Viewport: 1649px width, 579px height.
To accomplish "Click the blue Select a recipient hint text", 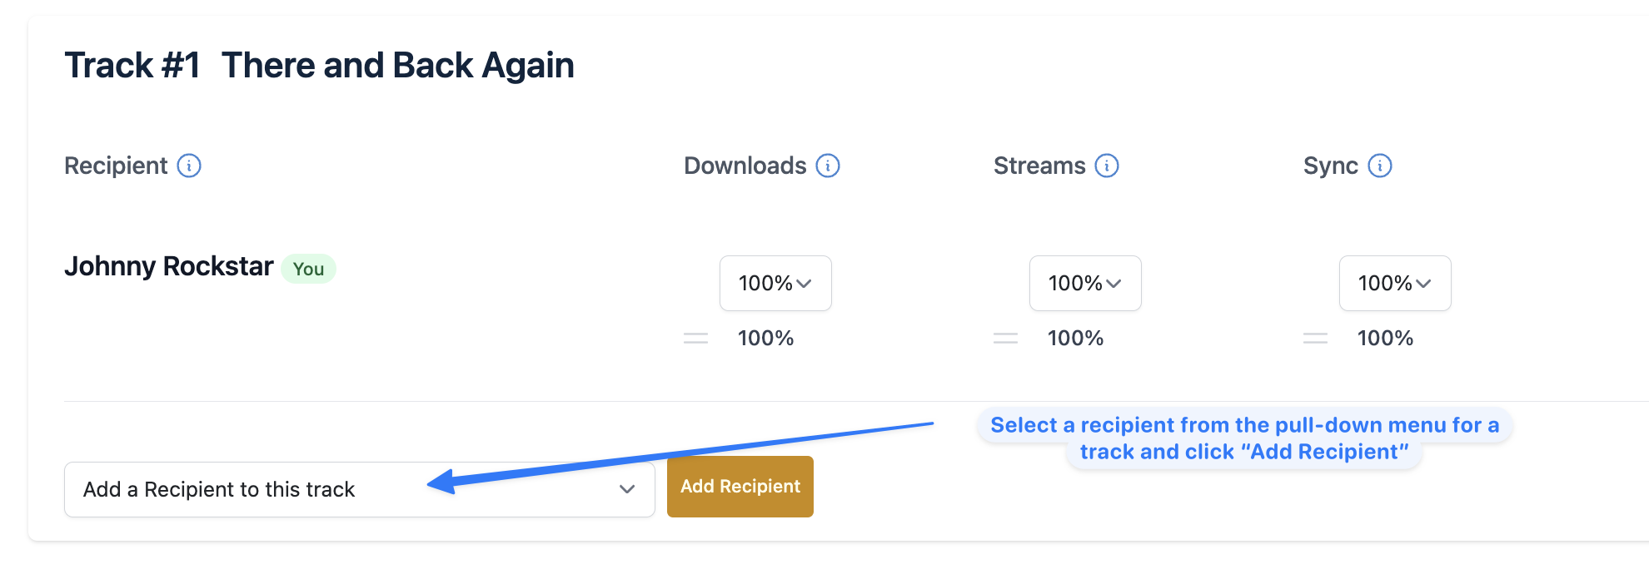I will (x=1244, y=438).
